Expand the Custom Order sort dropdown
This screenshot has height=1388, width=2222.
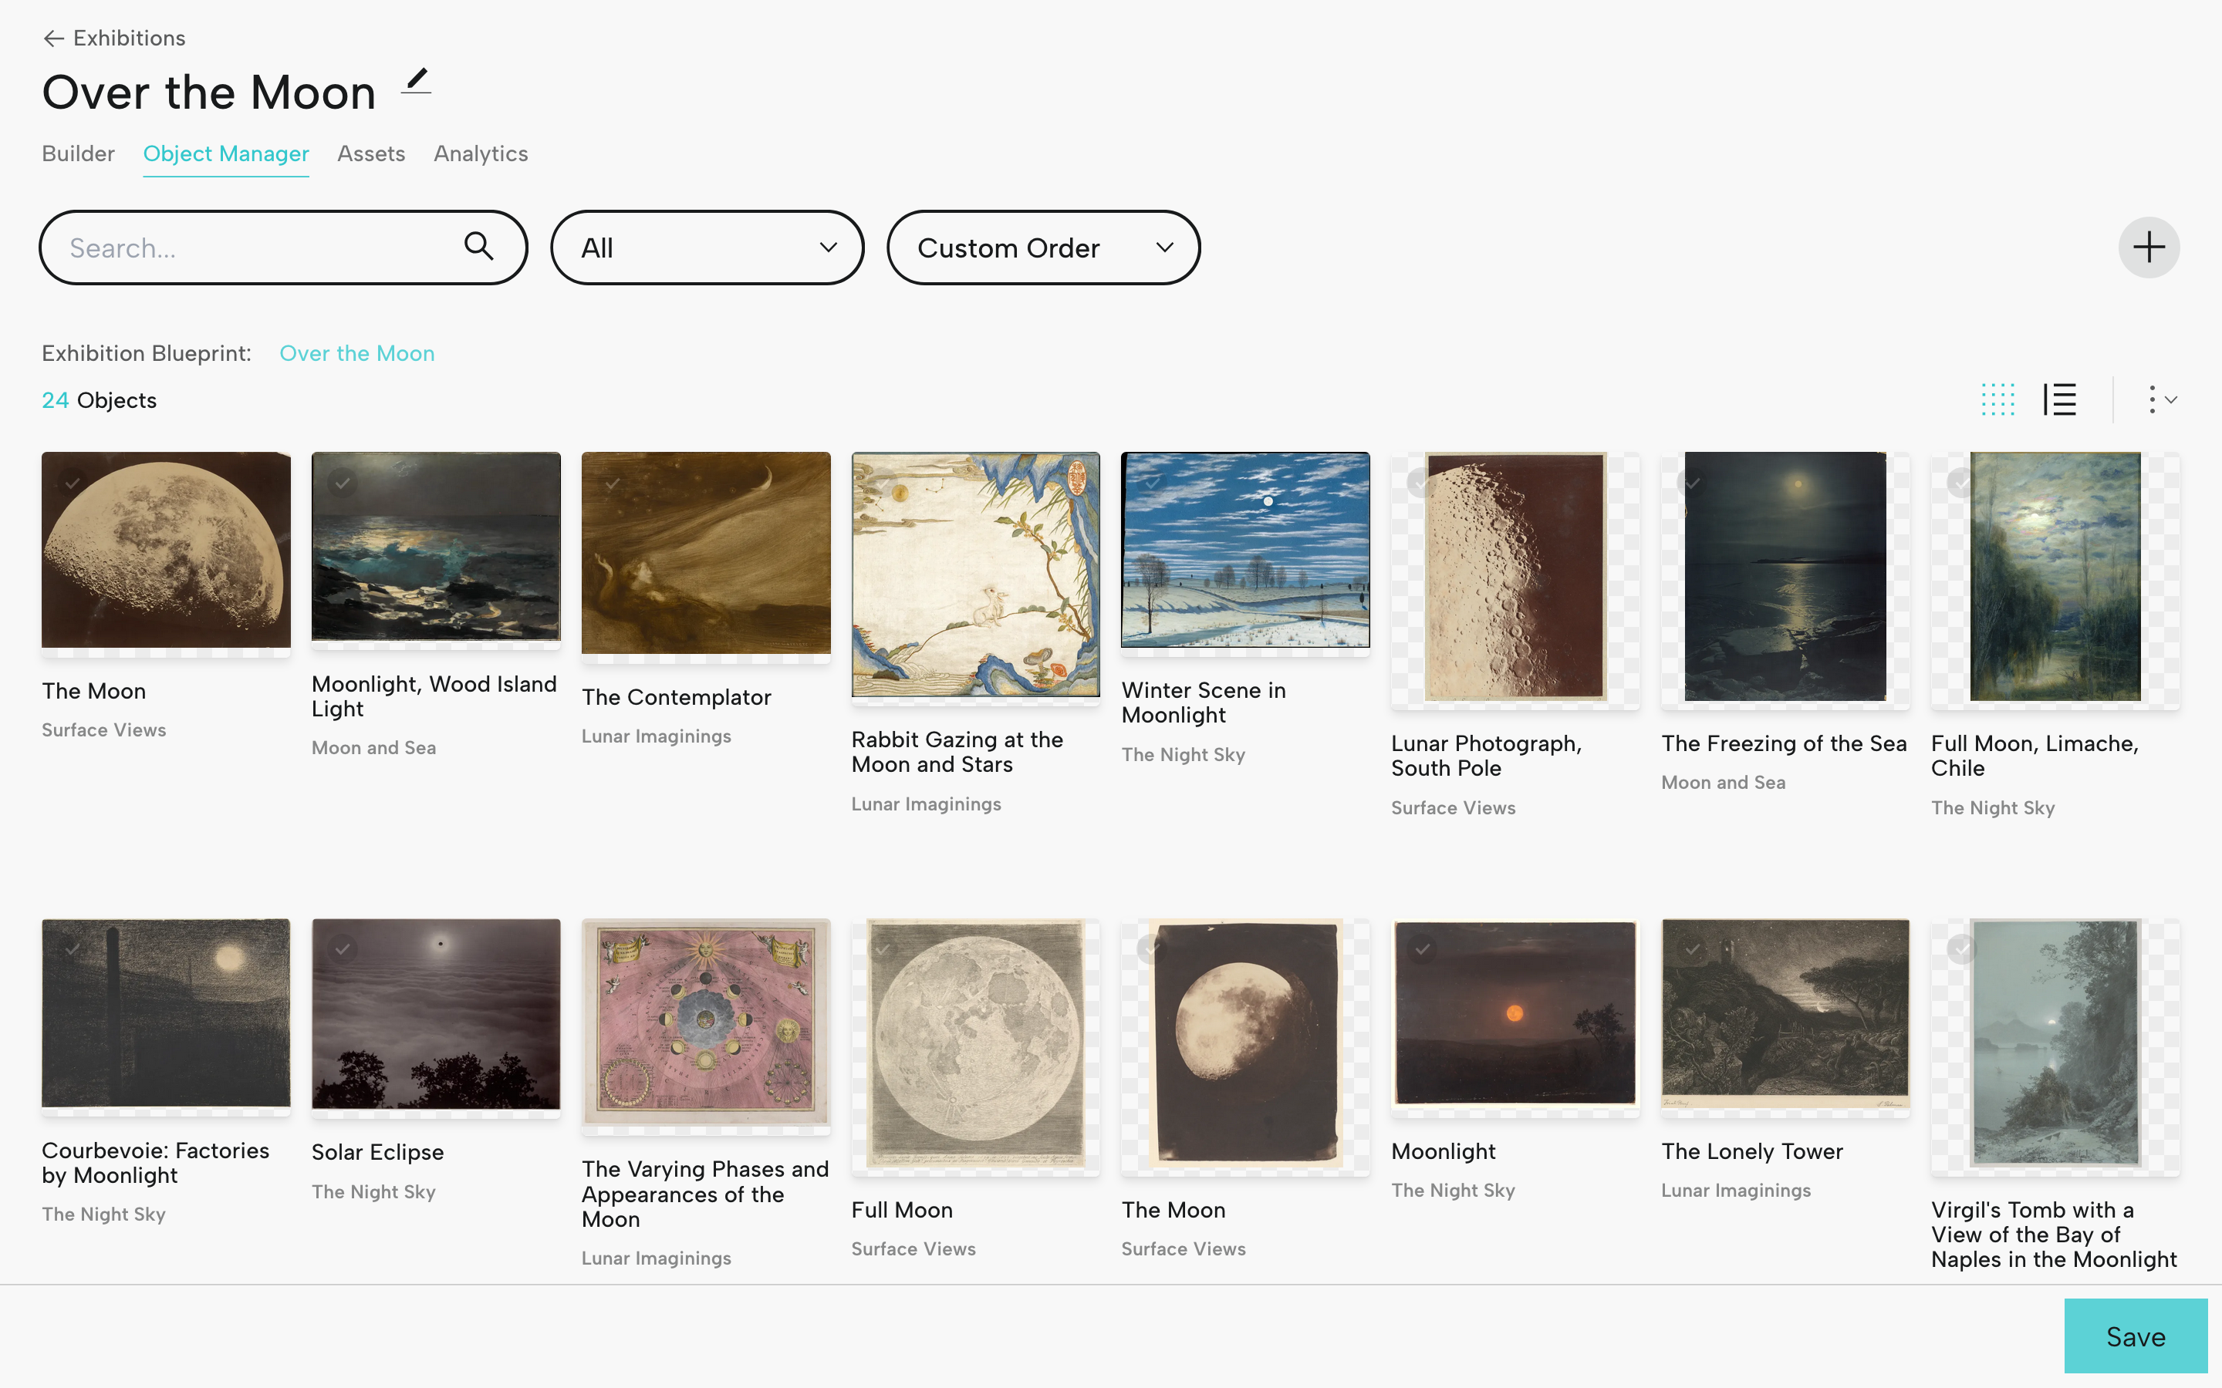1043,247
